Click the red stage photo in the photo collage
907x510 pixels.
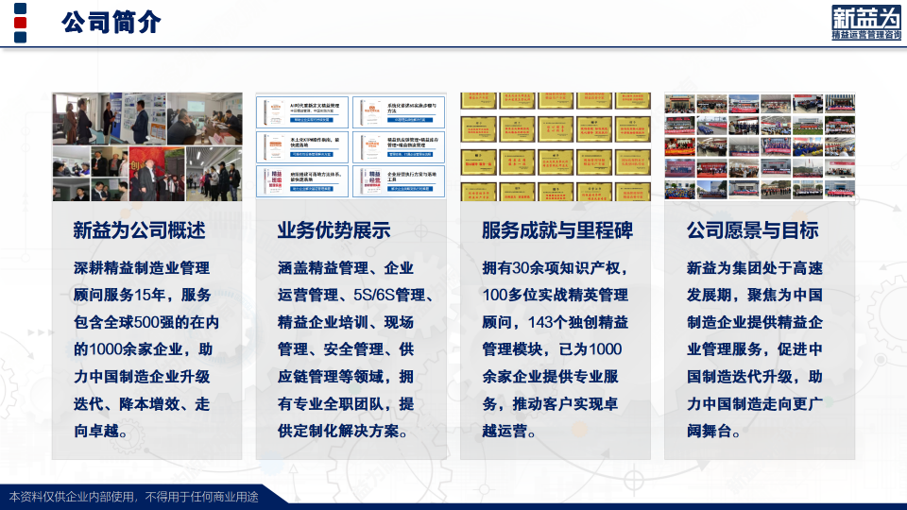[157, 174]
